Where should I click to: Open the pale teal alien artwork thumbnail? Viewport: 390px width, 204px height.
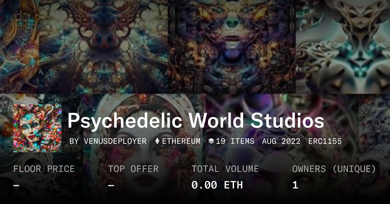[343, 47]
